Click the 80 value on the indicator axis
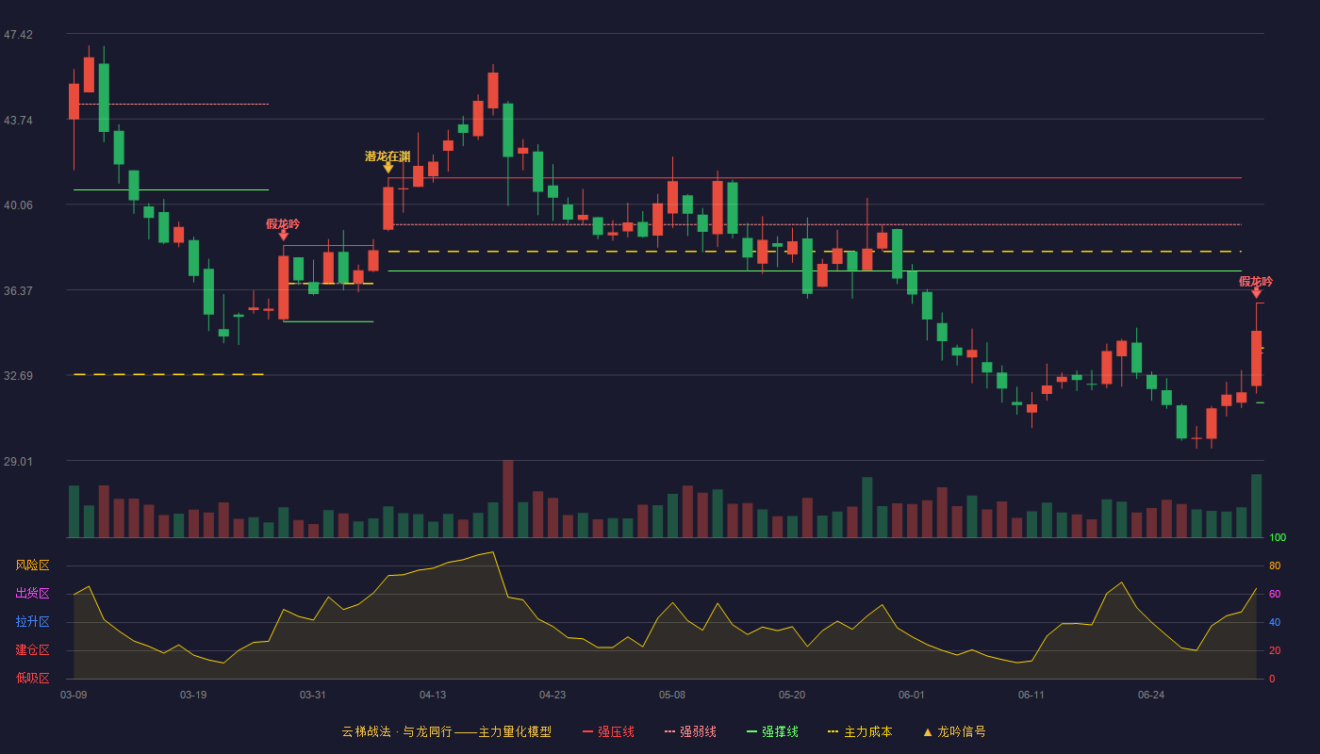 click(1275, 565)
